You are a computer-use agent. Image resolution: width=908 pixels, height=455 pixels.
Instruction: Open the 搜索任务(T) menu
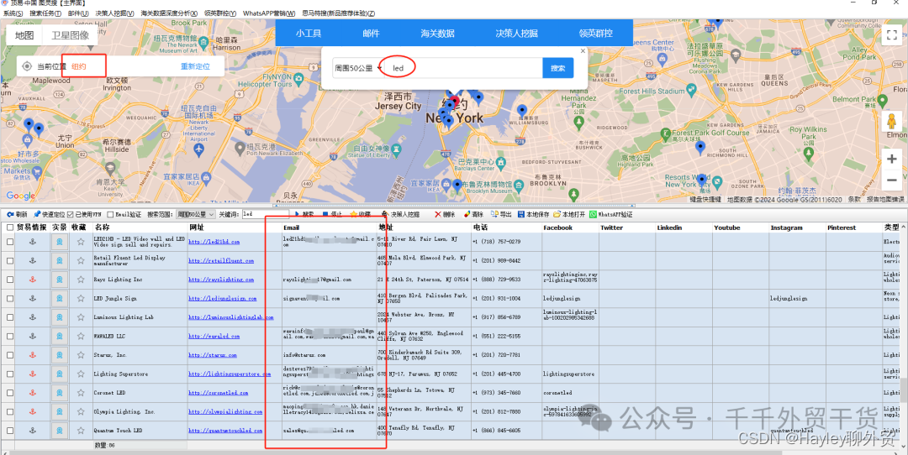45,13
